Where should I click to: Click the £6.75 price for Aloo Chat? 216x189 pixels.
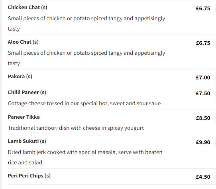click(x=203, y=43)
